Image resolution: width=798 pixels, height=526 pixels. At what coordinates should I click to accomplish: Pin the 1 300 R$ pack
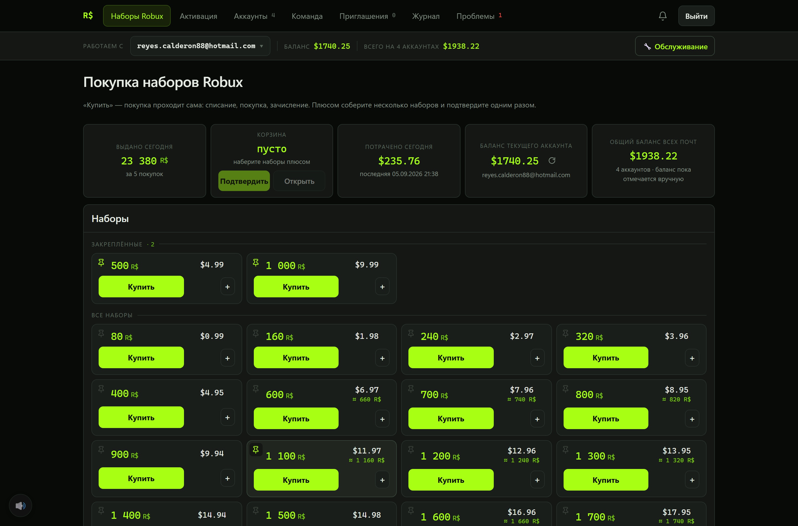click(566, 450)
